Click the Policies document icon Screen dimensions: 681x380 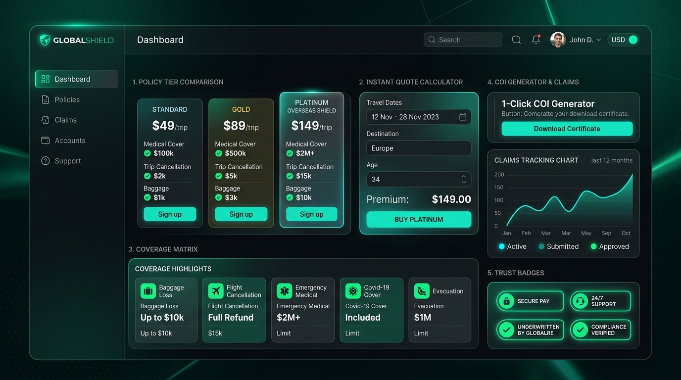tap(46, 99)
